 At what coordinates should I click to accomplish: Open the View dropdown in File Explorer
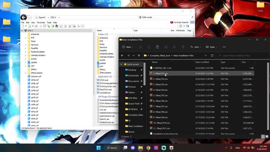(x=211, y=47)
